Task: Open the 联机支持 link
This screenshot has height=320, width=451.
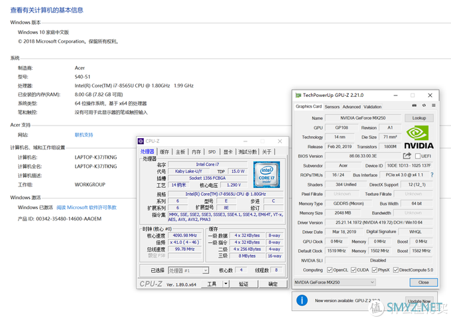Action: tap(84, 135)
